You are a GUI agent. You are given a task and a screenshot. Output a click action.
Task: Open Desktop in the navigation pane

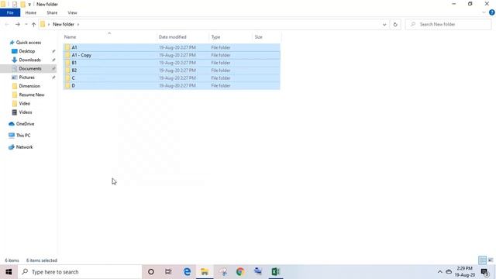(x=27, y=51)
